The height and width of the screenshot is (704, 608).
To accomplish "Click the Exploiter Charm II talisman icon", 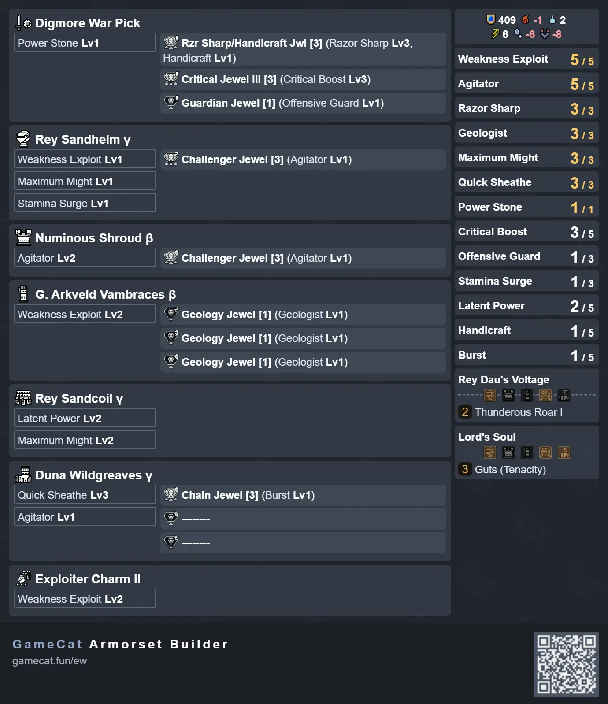I will (x=23, y=578).
